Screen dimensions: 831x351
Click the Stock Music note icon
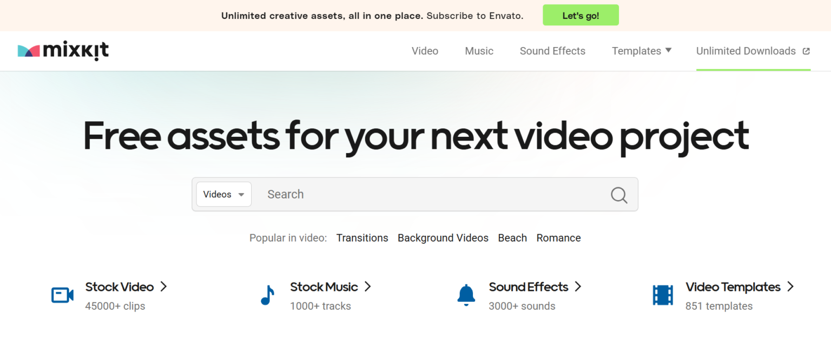[267, 295]
